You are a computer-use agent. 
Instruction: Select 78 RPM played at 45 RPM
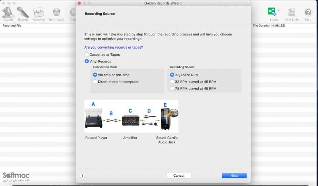(x=193, y=88)
